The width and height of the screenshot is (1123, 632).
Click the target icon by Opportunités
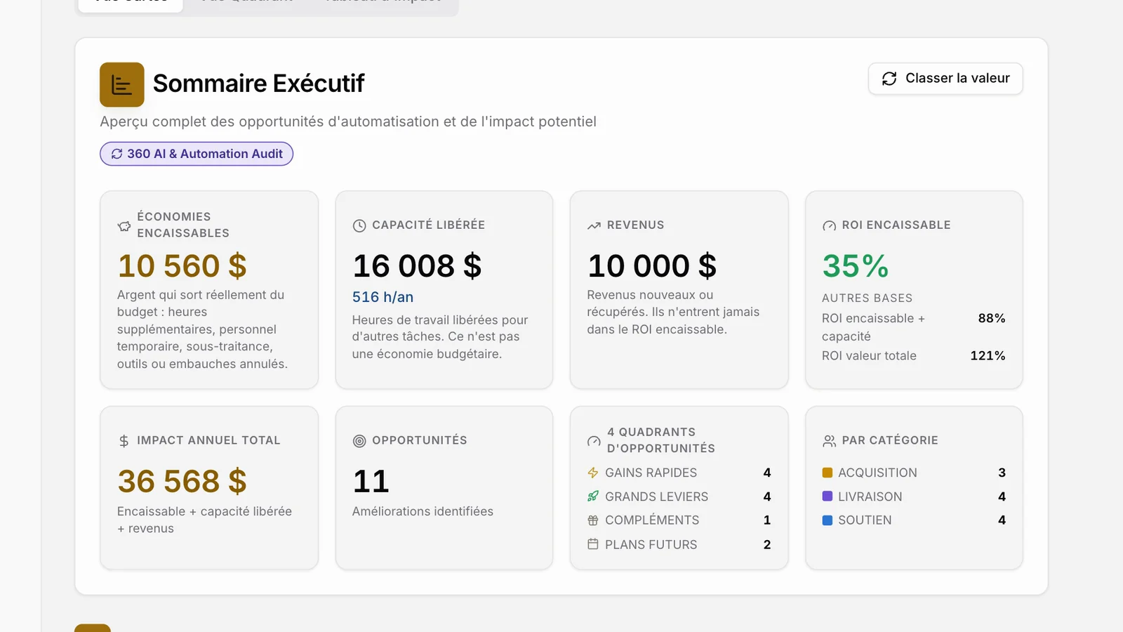(359, 441)
